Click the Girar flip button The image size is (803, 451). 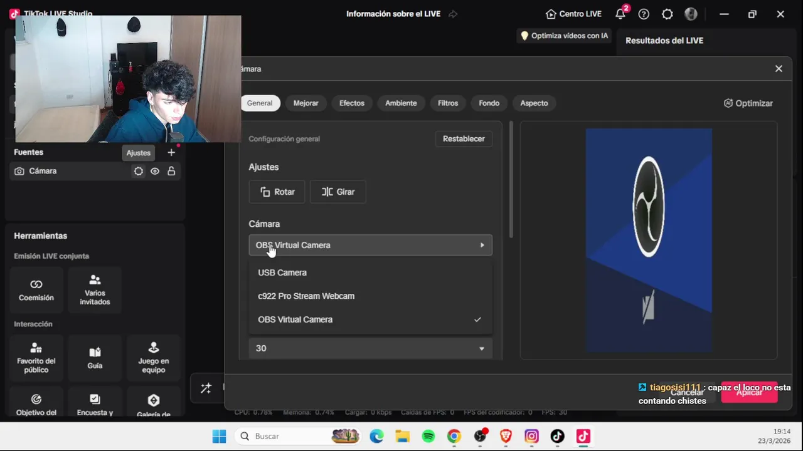338,192
